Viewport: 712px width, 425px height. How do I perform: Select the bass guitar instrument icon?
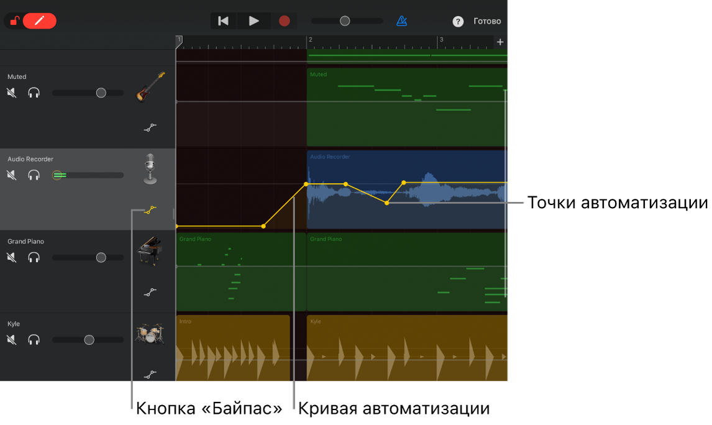(150, 86)
